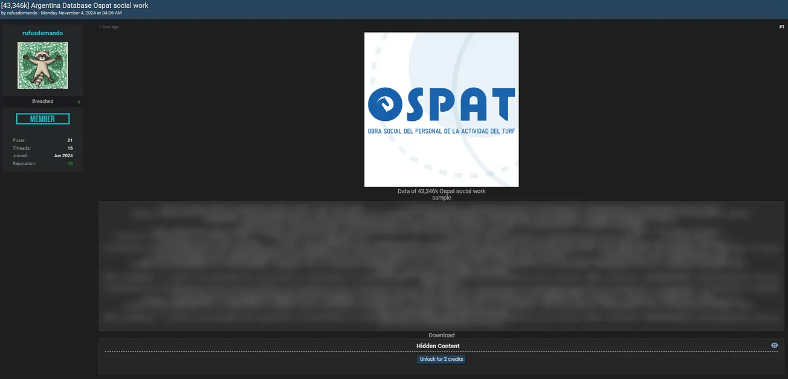Click the Breached user title
Viewport: 788px width, 379px height.
pos(42,102)
